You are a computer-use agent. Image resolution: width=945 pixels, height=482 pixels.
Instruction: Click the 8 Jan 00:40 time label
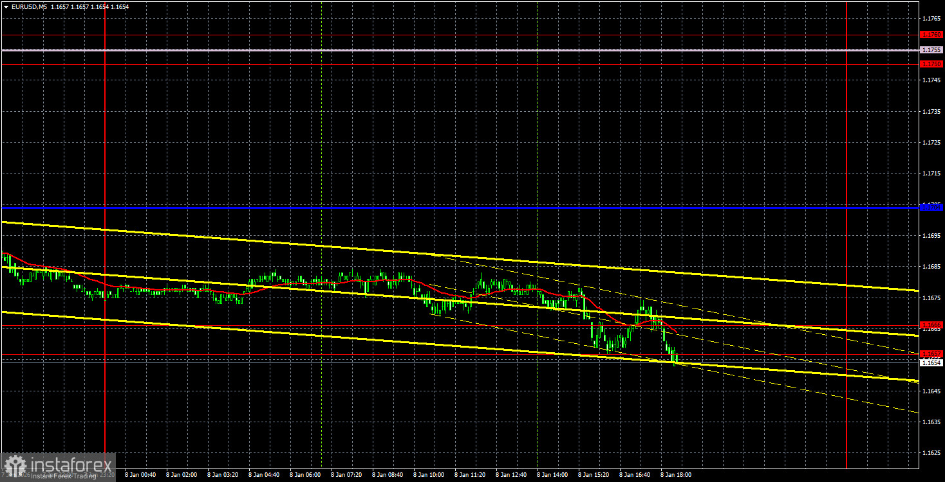[140, 475]
